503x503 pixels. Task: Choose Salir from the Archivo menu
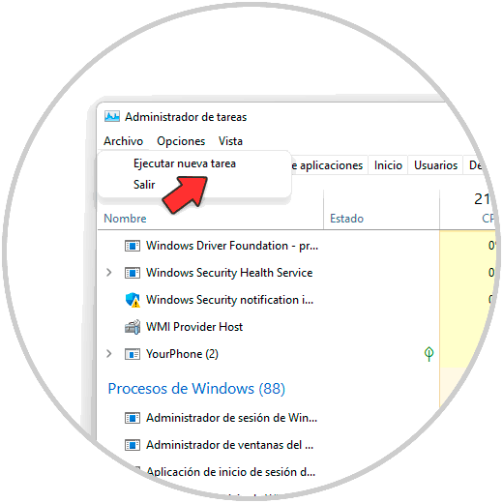pyautogui.click(x=144, y=185)
